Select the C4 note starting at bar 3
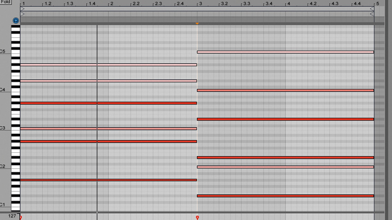 (285, 90)
